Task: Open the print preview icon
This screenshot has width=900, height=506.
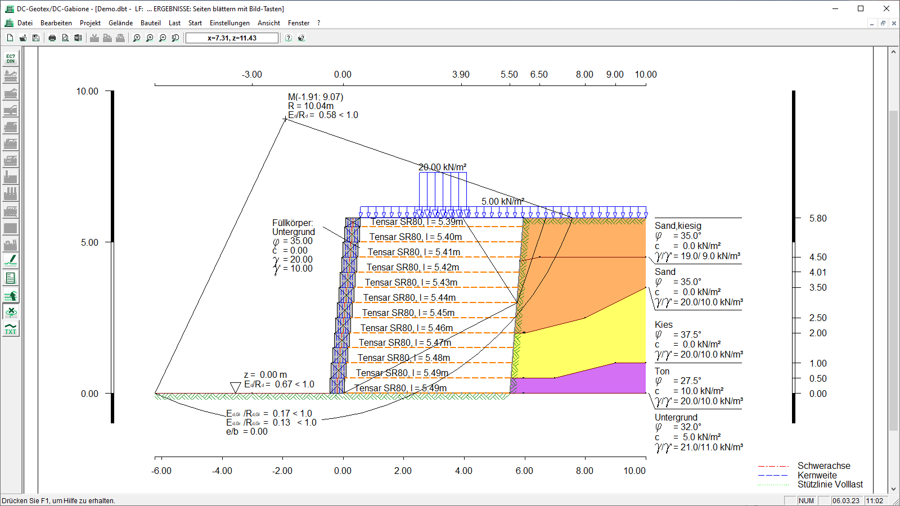Action: [65, 38]
